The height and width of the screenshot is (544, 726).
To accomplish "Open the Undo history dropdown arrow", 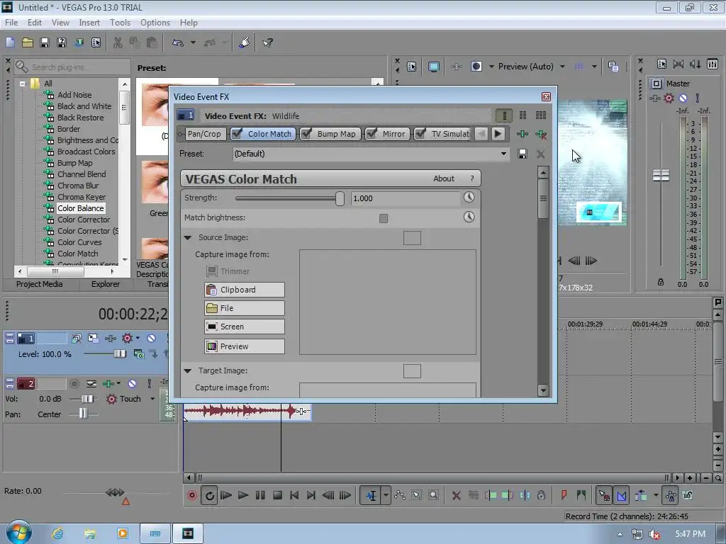I will point(193,42).
